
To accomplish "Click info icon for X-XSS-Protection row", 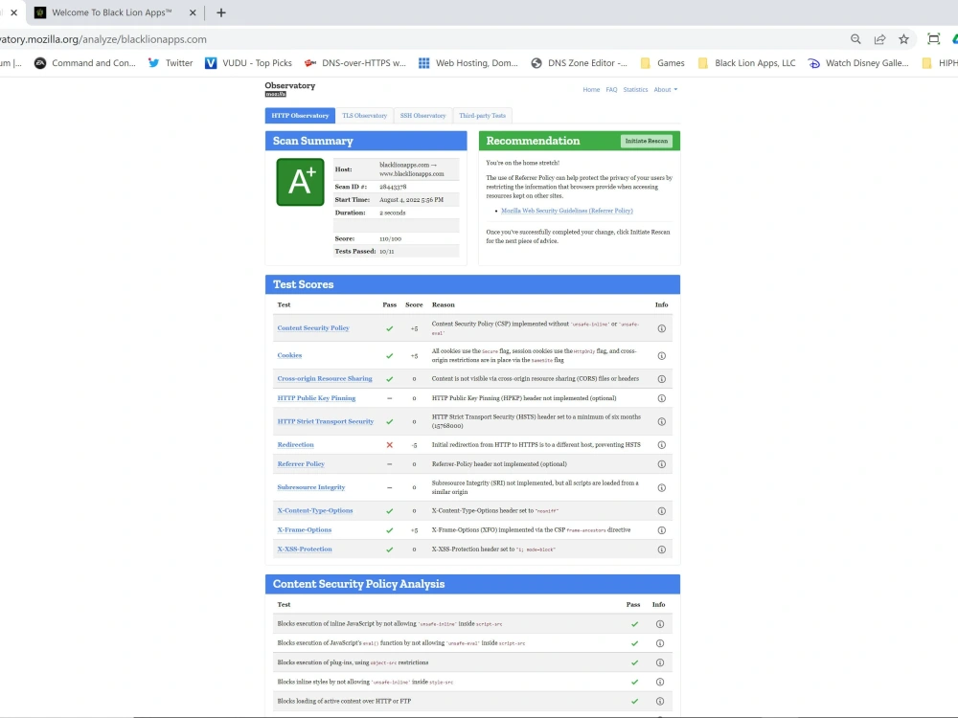I will click(x=661, y=550).
